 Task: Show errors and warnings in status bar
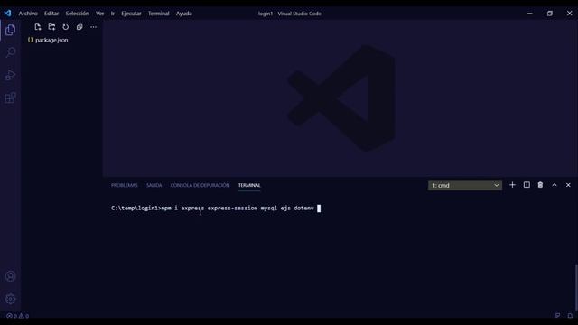coord(17,316)
